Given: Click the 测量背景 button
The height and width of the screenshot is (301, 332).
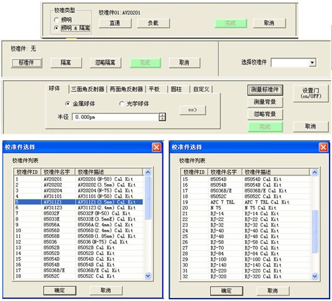Looking at the screenshot, I should (265, 102).
